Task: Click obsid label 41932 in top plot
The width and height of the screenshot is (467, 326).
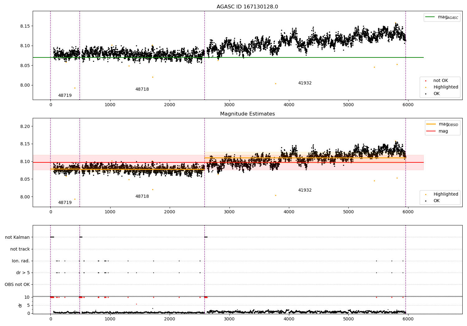Action: 305,83
